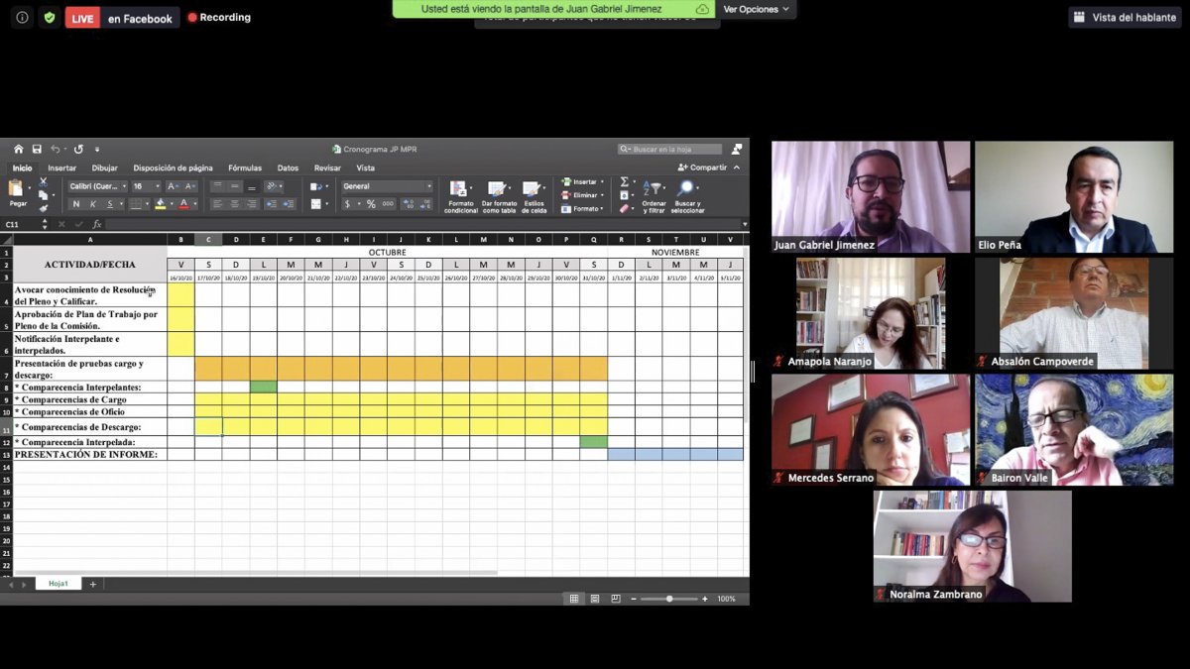Open the Insertar ribbon tab
The width and height of the screenshot is (1190, 669).
[61, 168]
